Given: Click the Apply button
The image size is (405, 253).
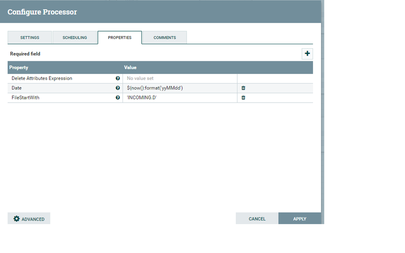Looking at the screenshot, I should click(299, 219).
